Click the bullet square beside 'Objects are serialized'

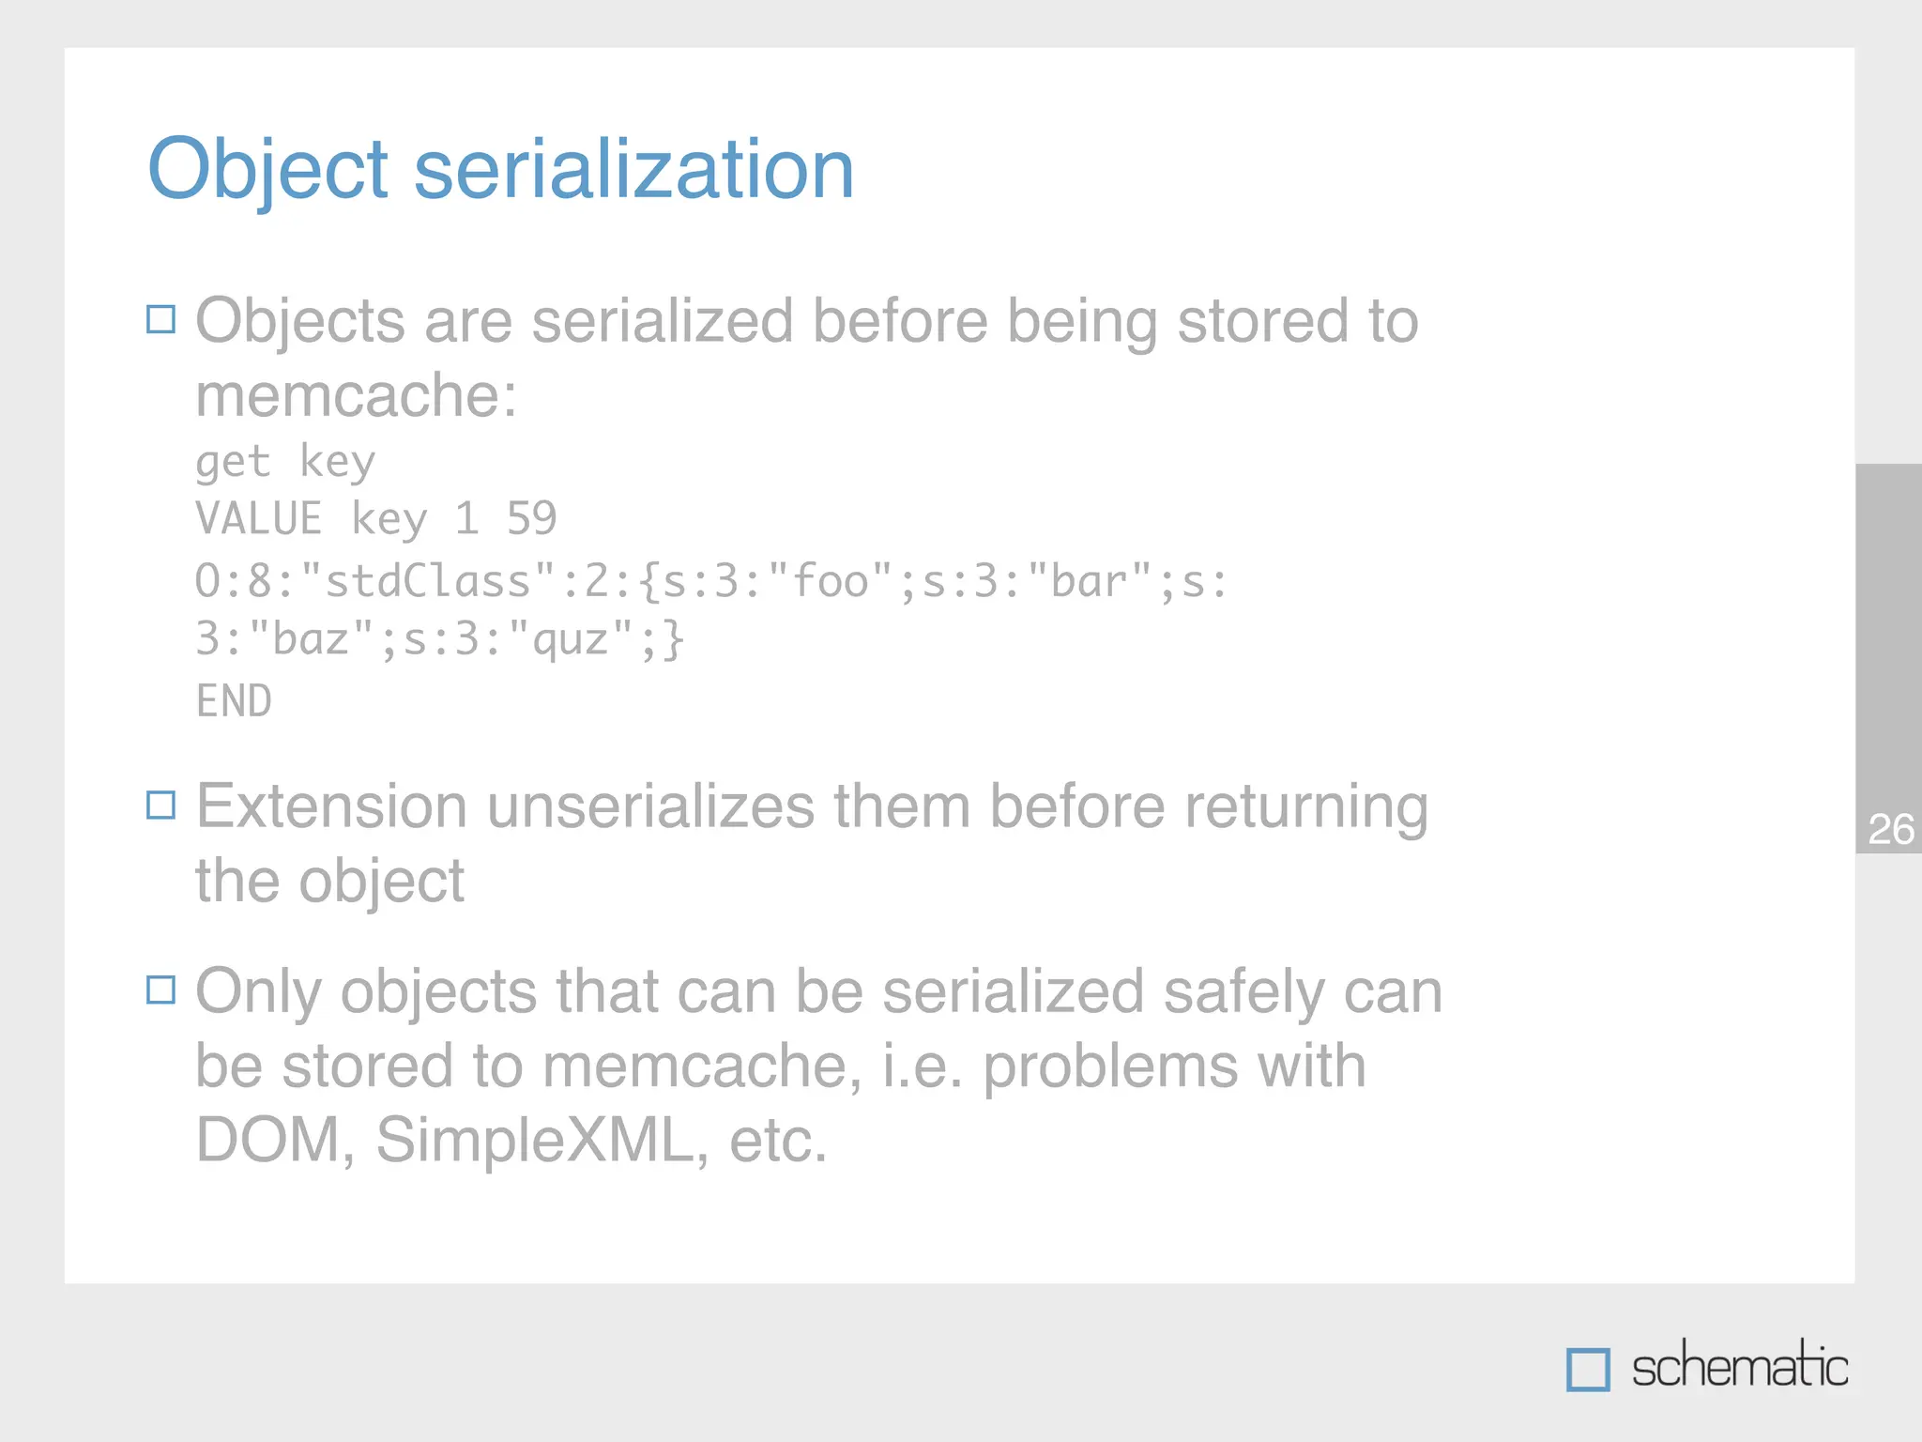click(161, 320)
